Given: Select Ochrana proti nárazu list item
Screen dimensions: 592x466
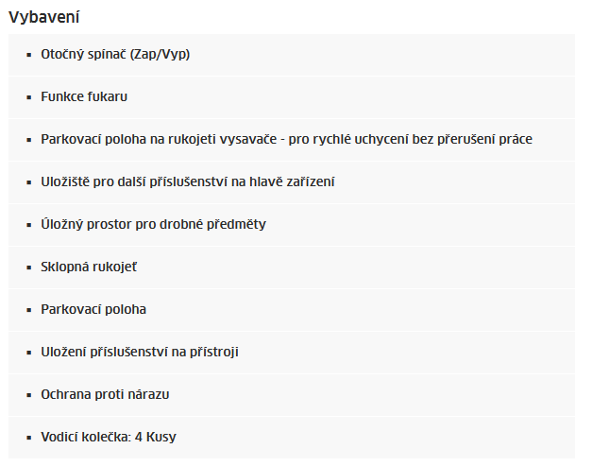Looking at the screenshot, I should [x=292, y=395].
